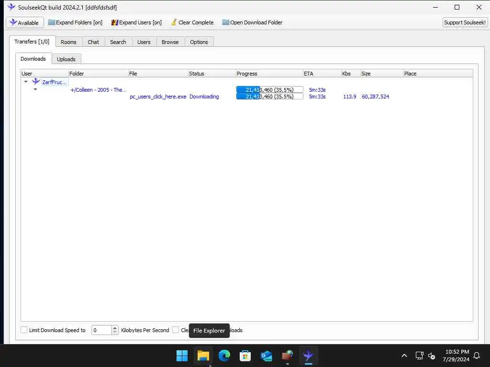
Task: Click the Support Soulseek! button
Action: pos(465,22)
